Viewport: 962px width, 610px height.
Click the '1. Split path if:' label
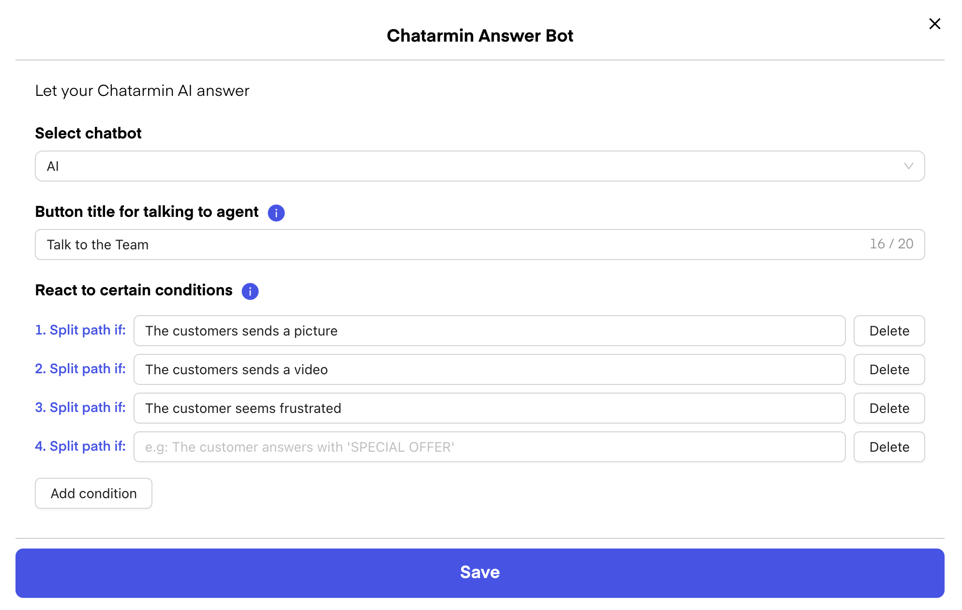pos(80,330)
